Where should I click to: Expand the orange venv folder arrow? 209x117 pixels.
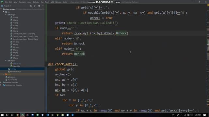(4, 74)
